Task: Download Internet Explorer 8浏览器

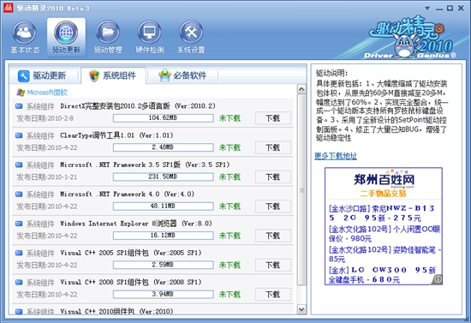Action: (x=273, y=236)
